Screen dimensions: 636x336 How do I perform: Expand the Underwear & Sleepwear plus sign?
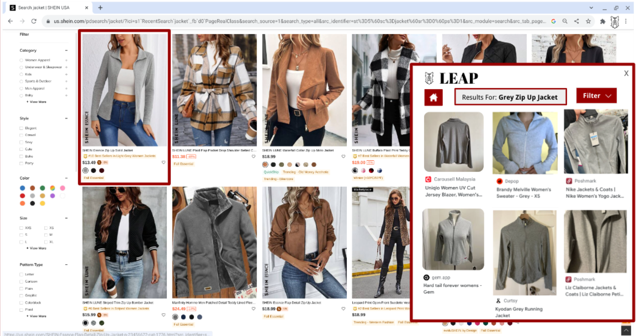coord(66,67)
